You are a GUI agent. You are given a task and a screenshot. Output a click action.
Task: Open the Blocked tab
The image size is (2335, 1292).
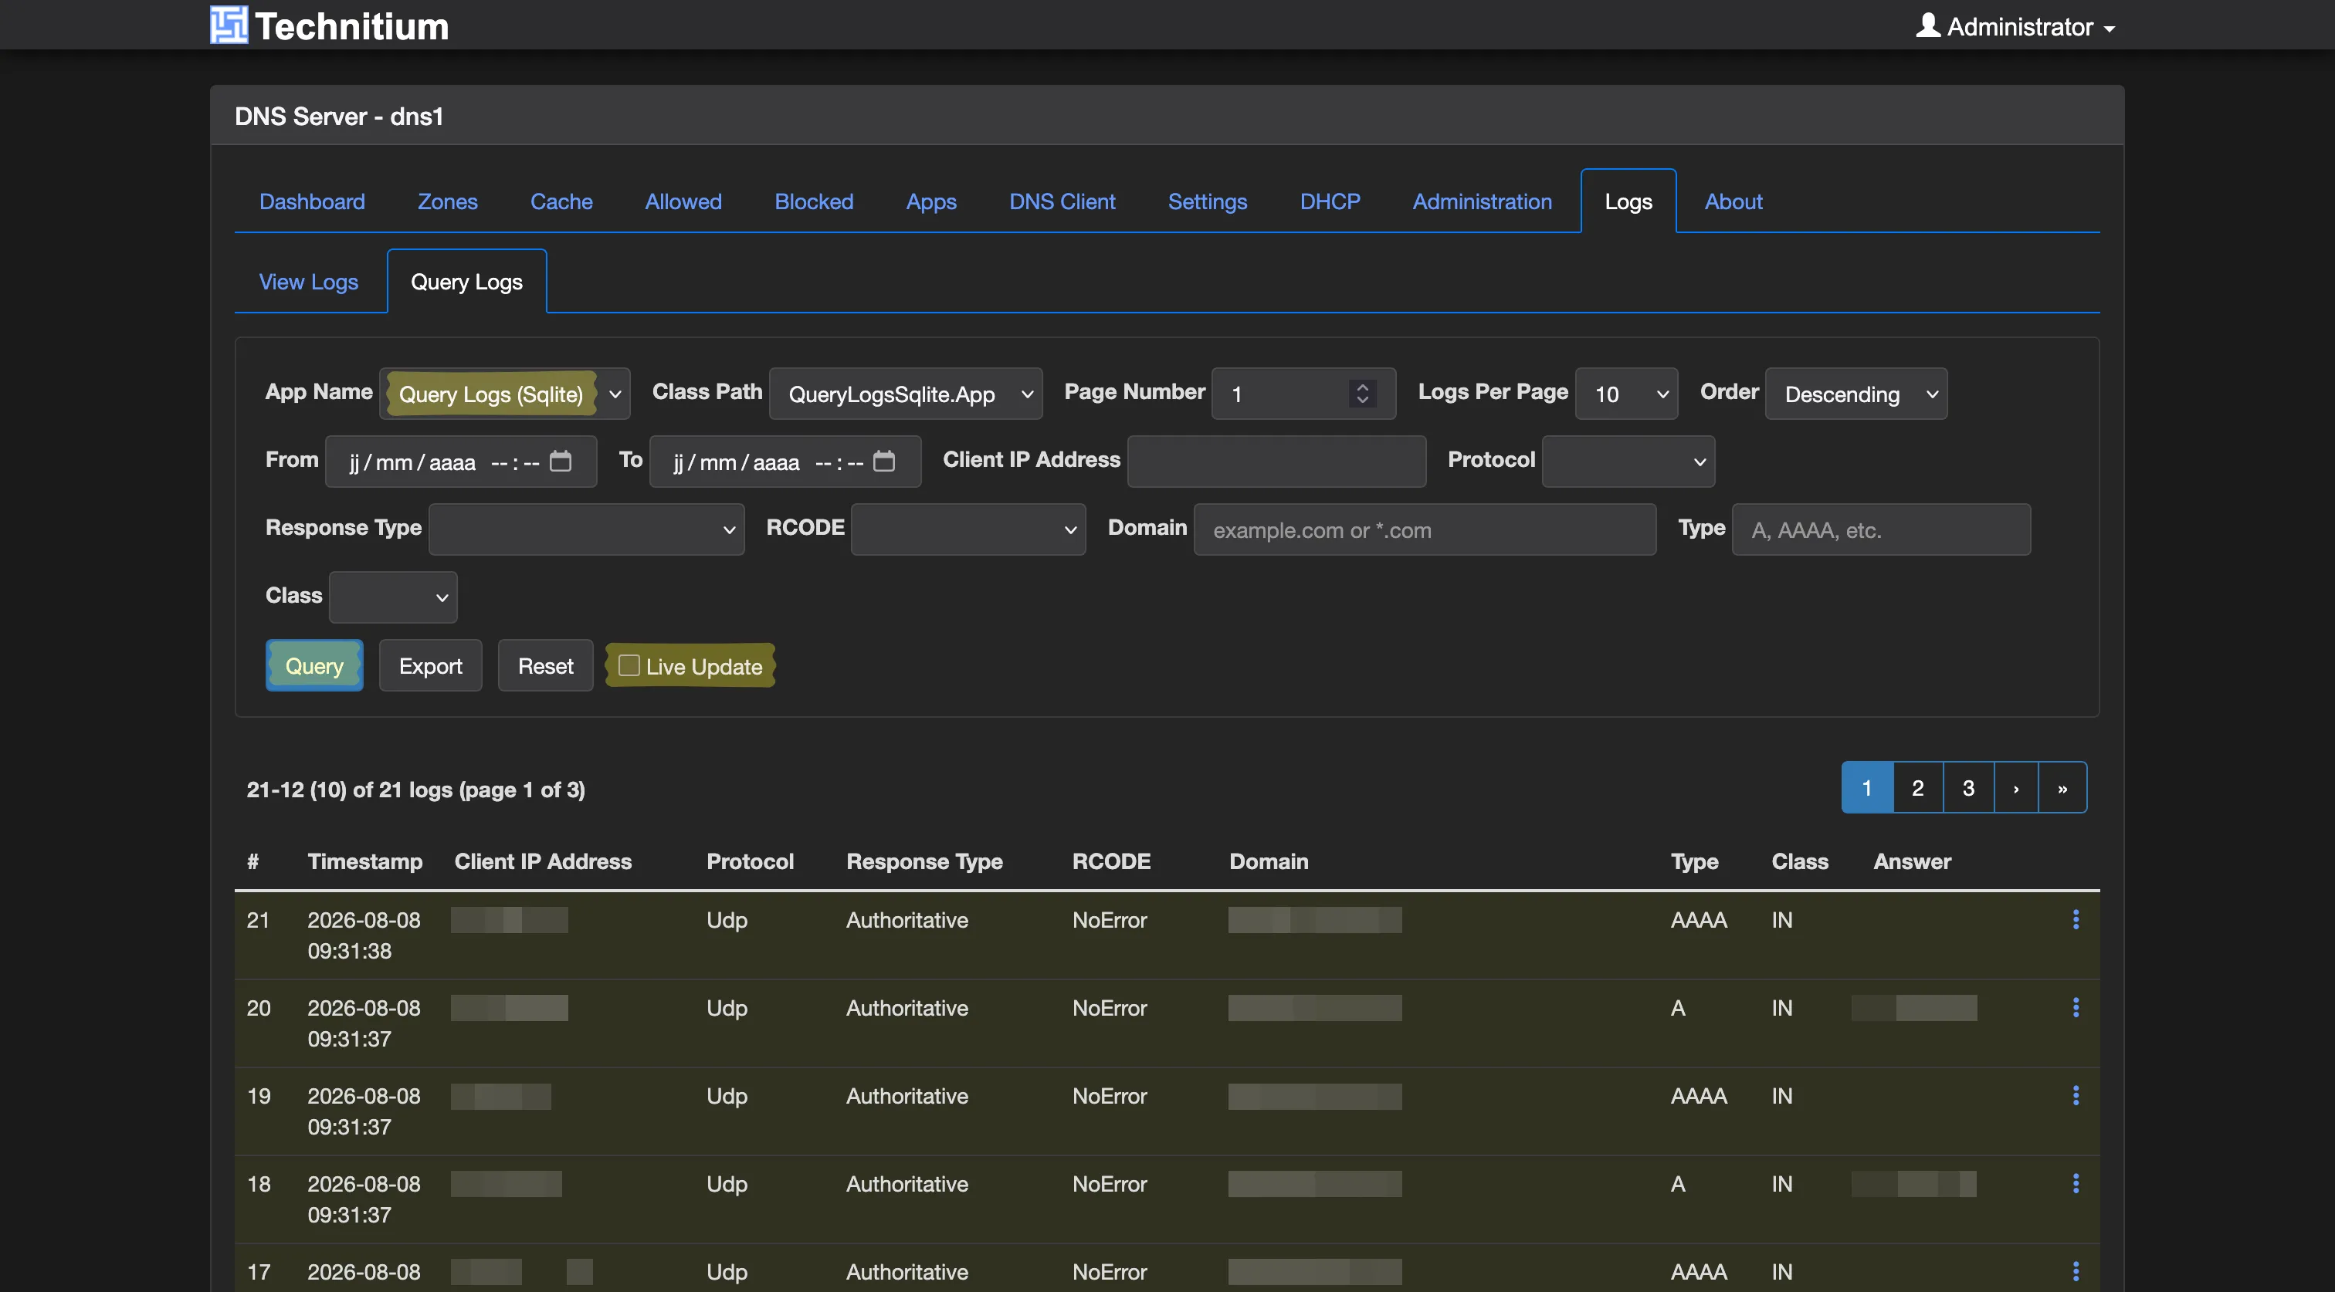813,201
